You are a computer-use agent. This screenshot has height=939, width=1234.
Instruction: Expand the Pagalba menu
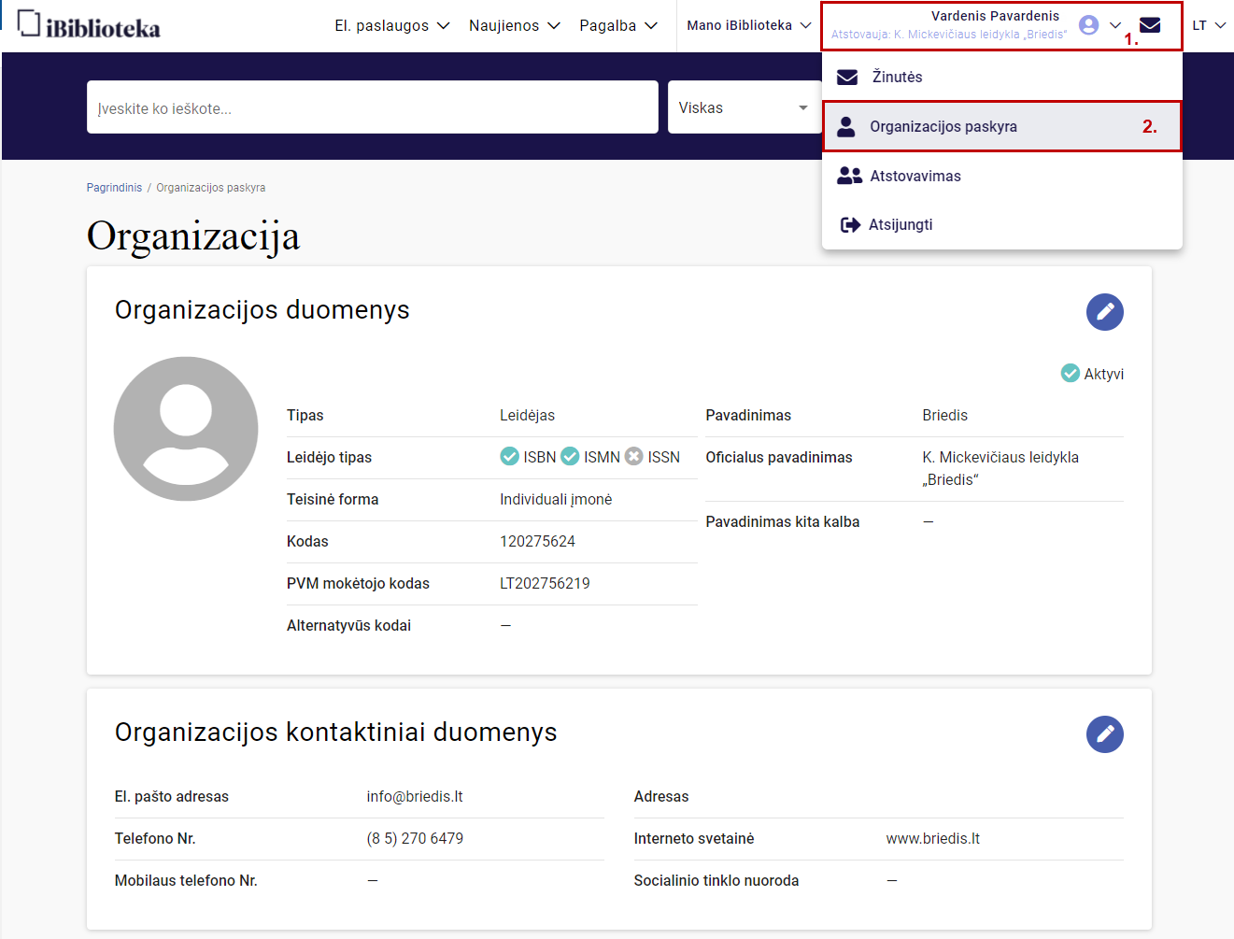click(x=618, y=25)
